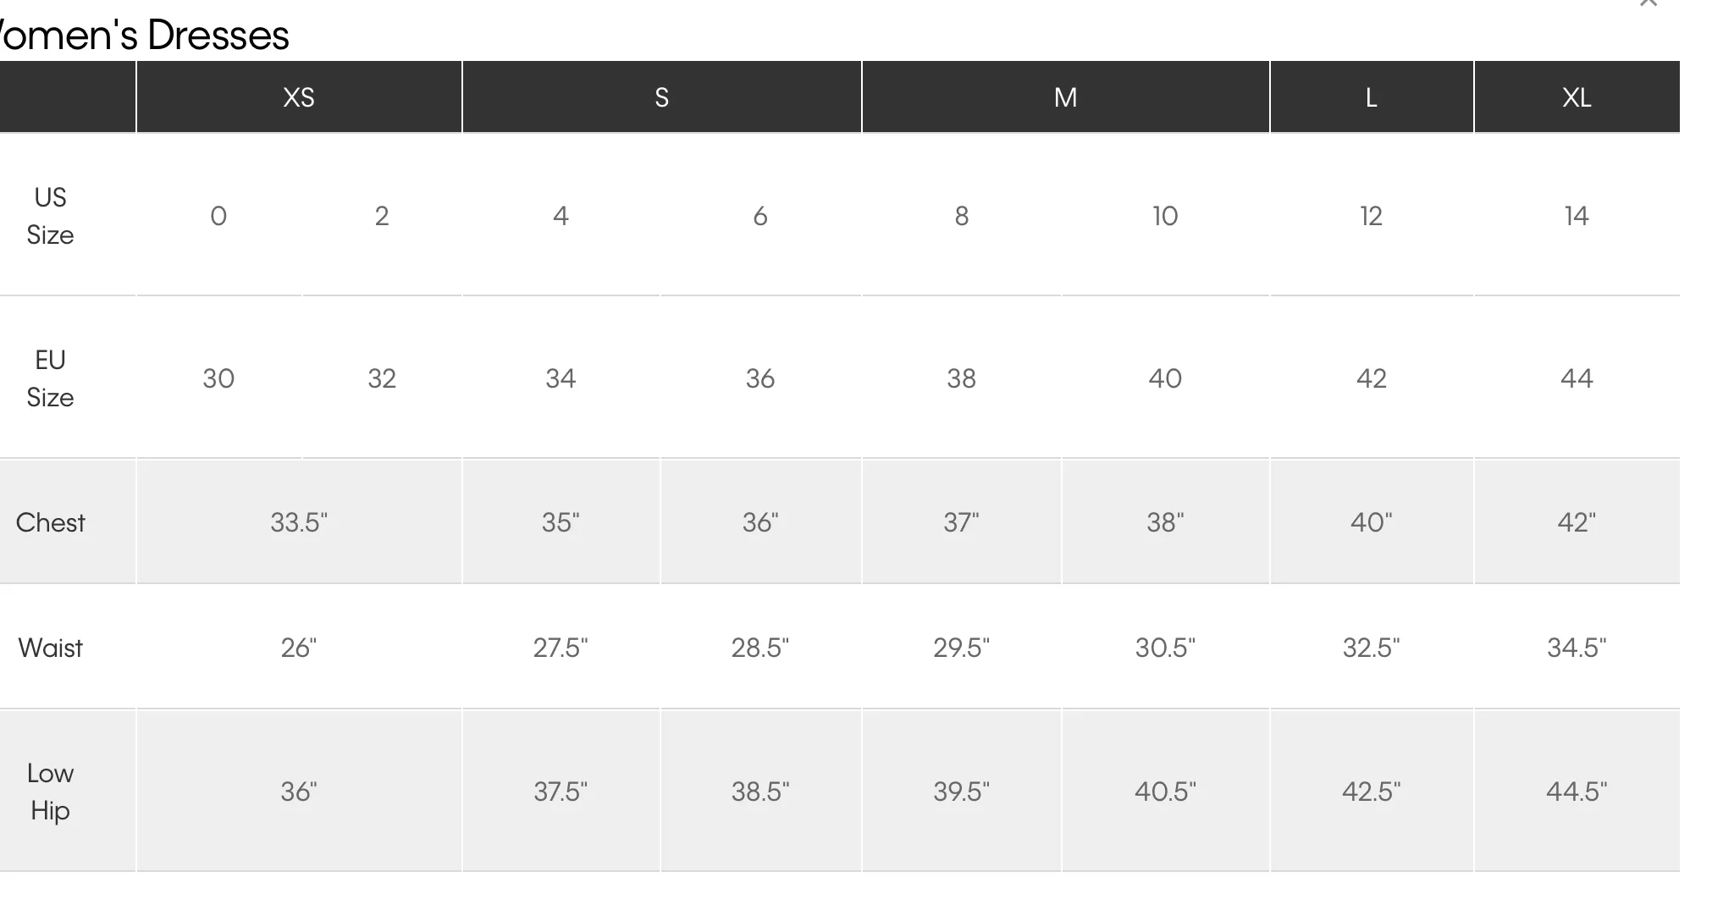Close the size chart with X icon

coord(1648,3)
